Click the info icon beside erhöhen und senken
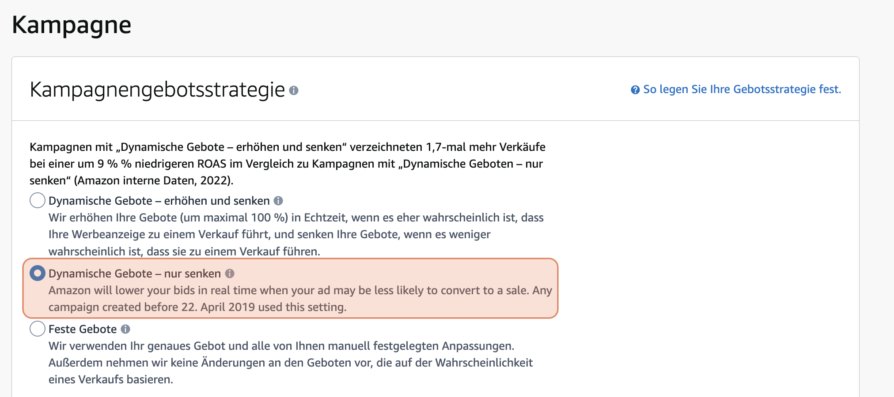Viewport: 894px width, 397px height. (x=278, y=200)
